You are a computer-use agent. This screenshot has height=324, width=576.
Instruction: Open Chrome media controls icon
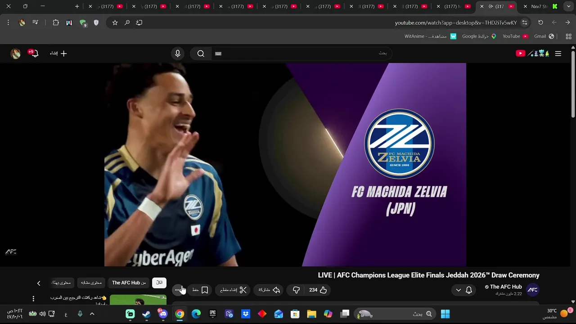[35, 22]
